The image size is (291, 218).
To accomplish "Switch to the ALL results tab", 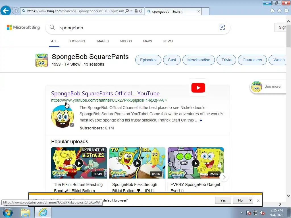I will pos(54,41).
